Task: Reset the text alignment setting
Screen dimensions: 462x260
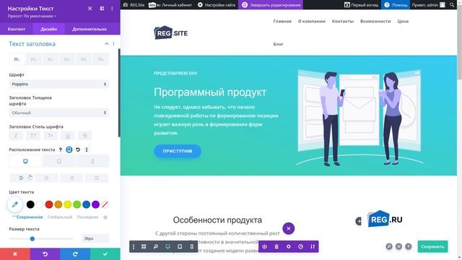Action: [78, 149]
